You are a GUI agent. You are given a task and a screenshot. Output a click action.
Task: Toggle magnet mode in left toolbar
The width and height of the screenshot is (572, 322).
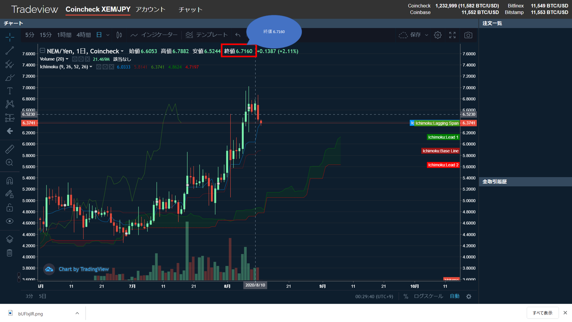click(x=10, y=181)
